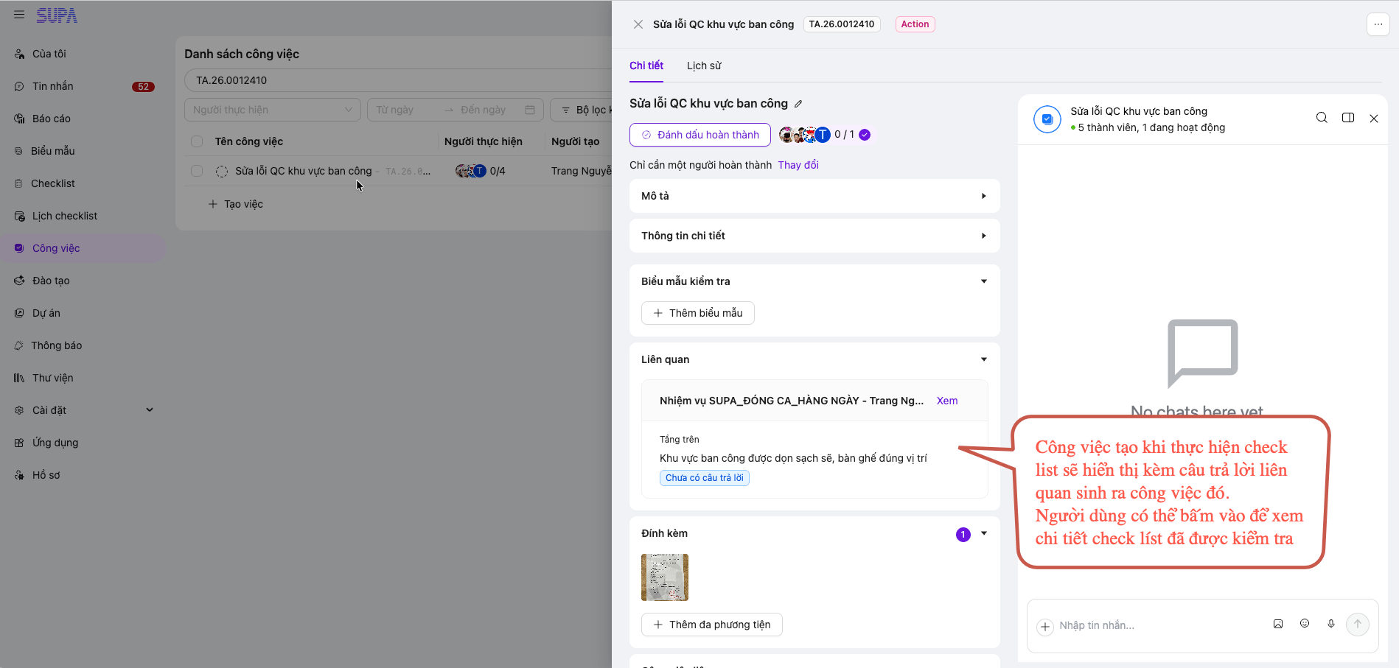Expand the Mô tả section
The image size is (1399, 668).
[814, 196]
